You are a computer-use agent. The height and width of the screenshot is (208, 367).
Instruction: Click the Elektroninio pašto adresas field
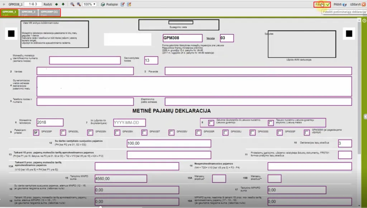[258, 101]
